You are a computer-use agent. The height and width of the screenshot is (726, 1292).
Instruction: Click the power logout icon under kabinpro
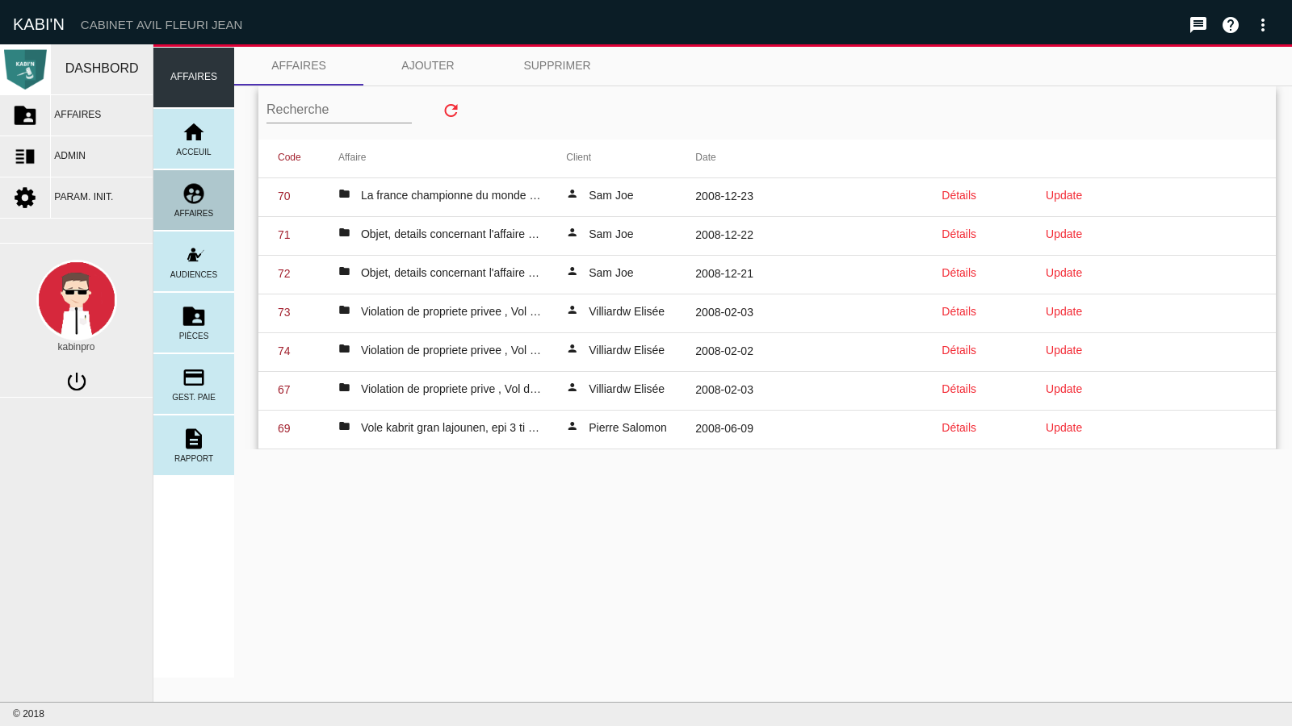[x=77, y=382]
